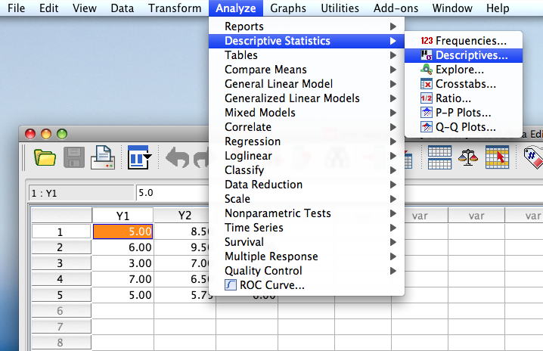Open the Dialog Recall toolbar icon
This screenshot has width=543, height=351.
[x=139, y=157]
